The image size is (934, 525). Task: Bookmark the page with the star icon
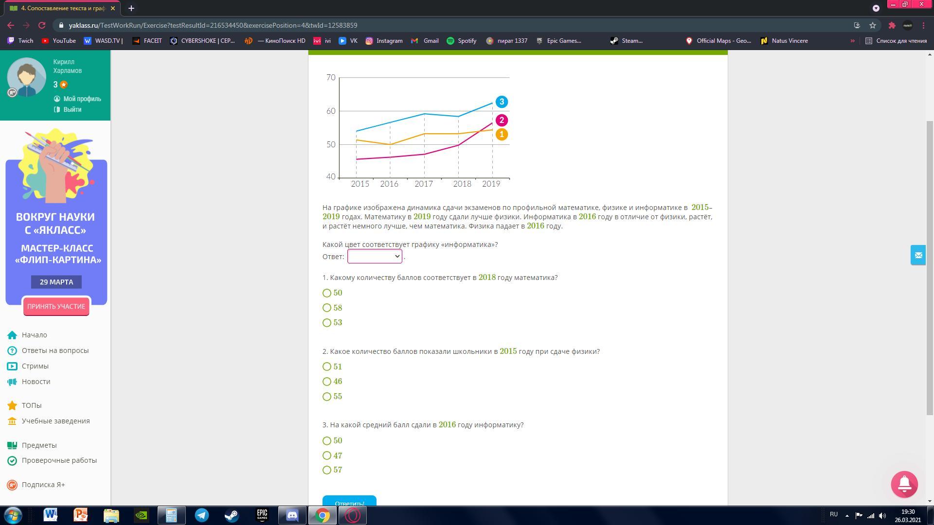tap(873, 25)
